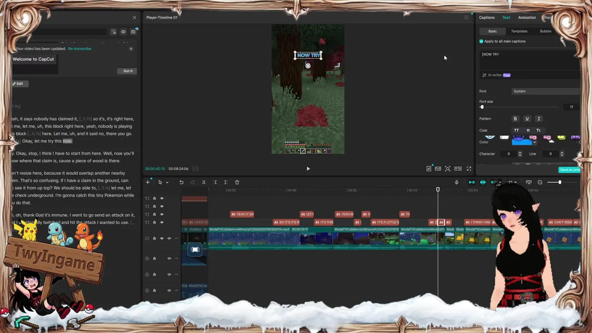Click the highlighted word now. in transcript
The image size is (592, 333).
point(68,141)
